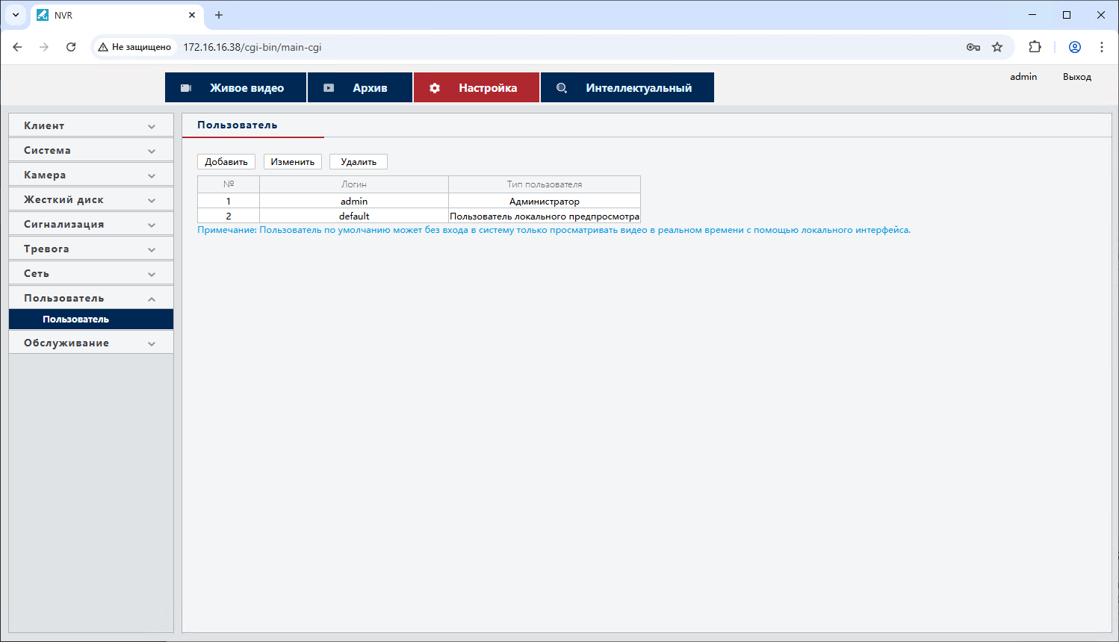The image size is (1119, 642).
Task: Open the tab search dropdown arrow
Action: (x=15, y=15)
